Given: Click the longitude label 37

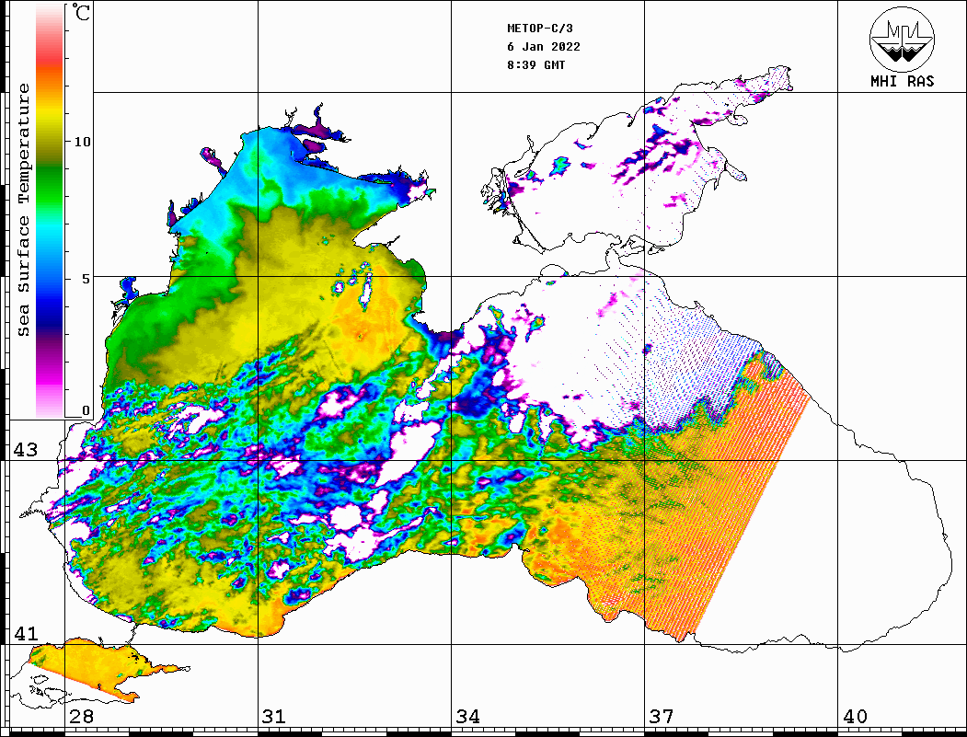Looking at the screenshot, I should (662, 716).
